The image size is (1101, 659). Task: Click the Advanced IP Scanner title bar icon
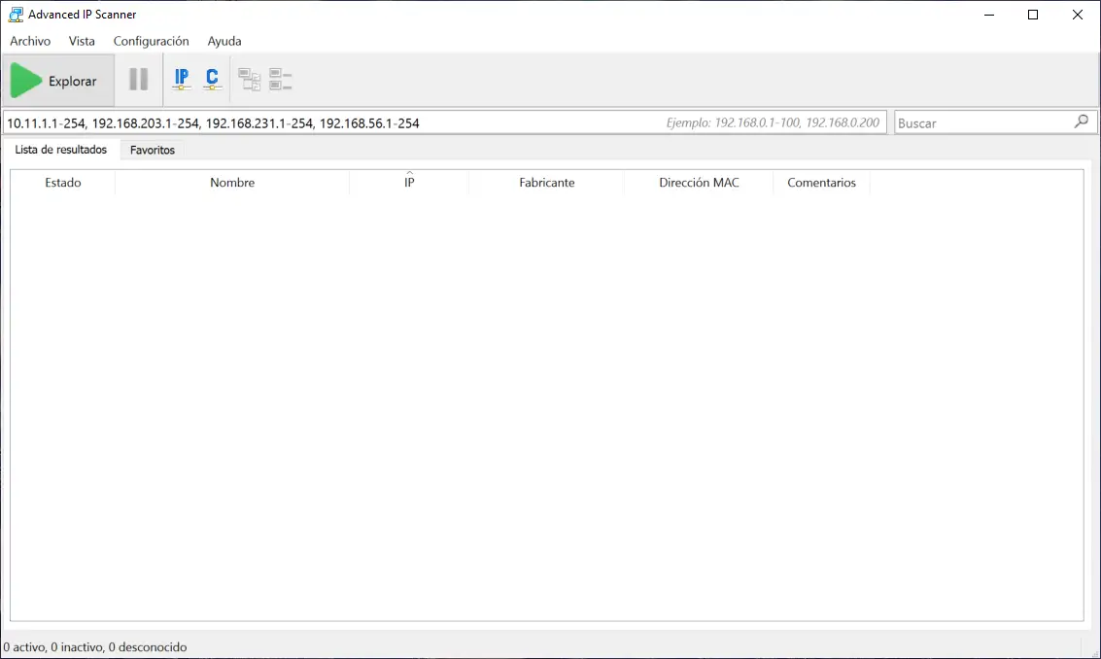[x=15, y=14]
